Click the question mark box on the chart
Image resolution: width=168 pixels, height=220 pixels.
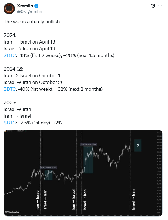(x=138, y=146)
